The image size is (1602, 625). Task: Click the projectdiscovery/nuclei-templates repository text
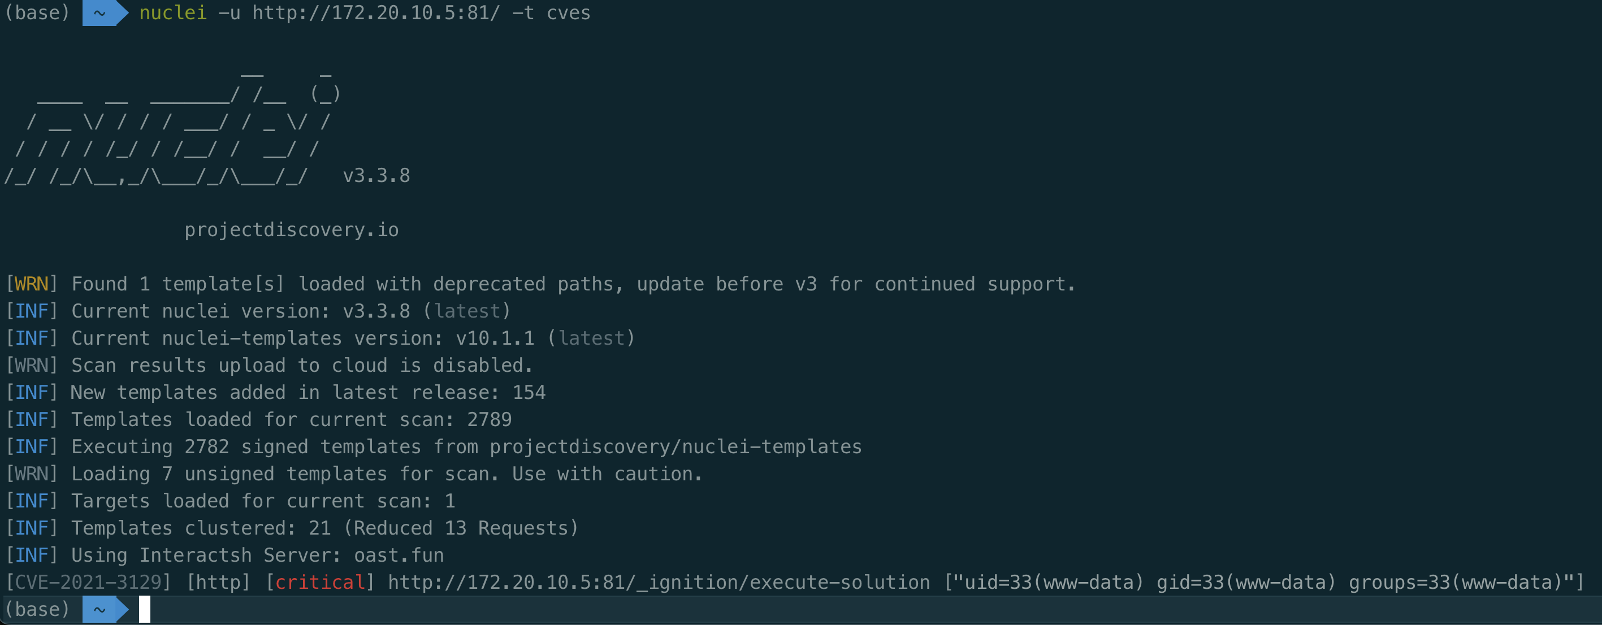click(676, 446)
